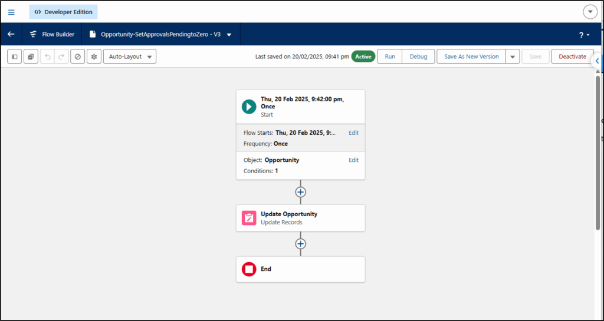
Task: Click the Debug button
Action: (x=418, y=57)
